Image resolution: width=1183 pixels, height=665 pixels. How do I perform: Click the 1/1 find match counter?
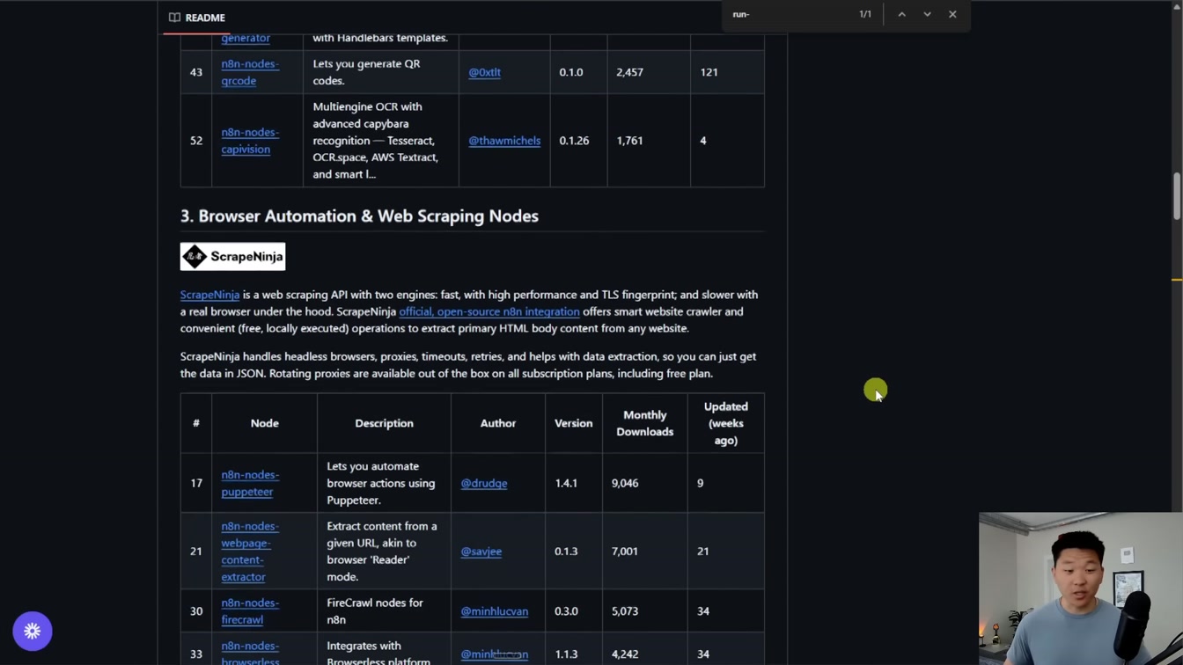coord(865,14)
